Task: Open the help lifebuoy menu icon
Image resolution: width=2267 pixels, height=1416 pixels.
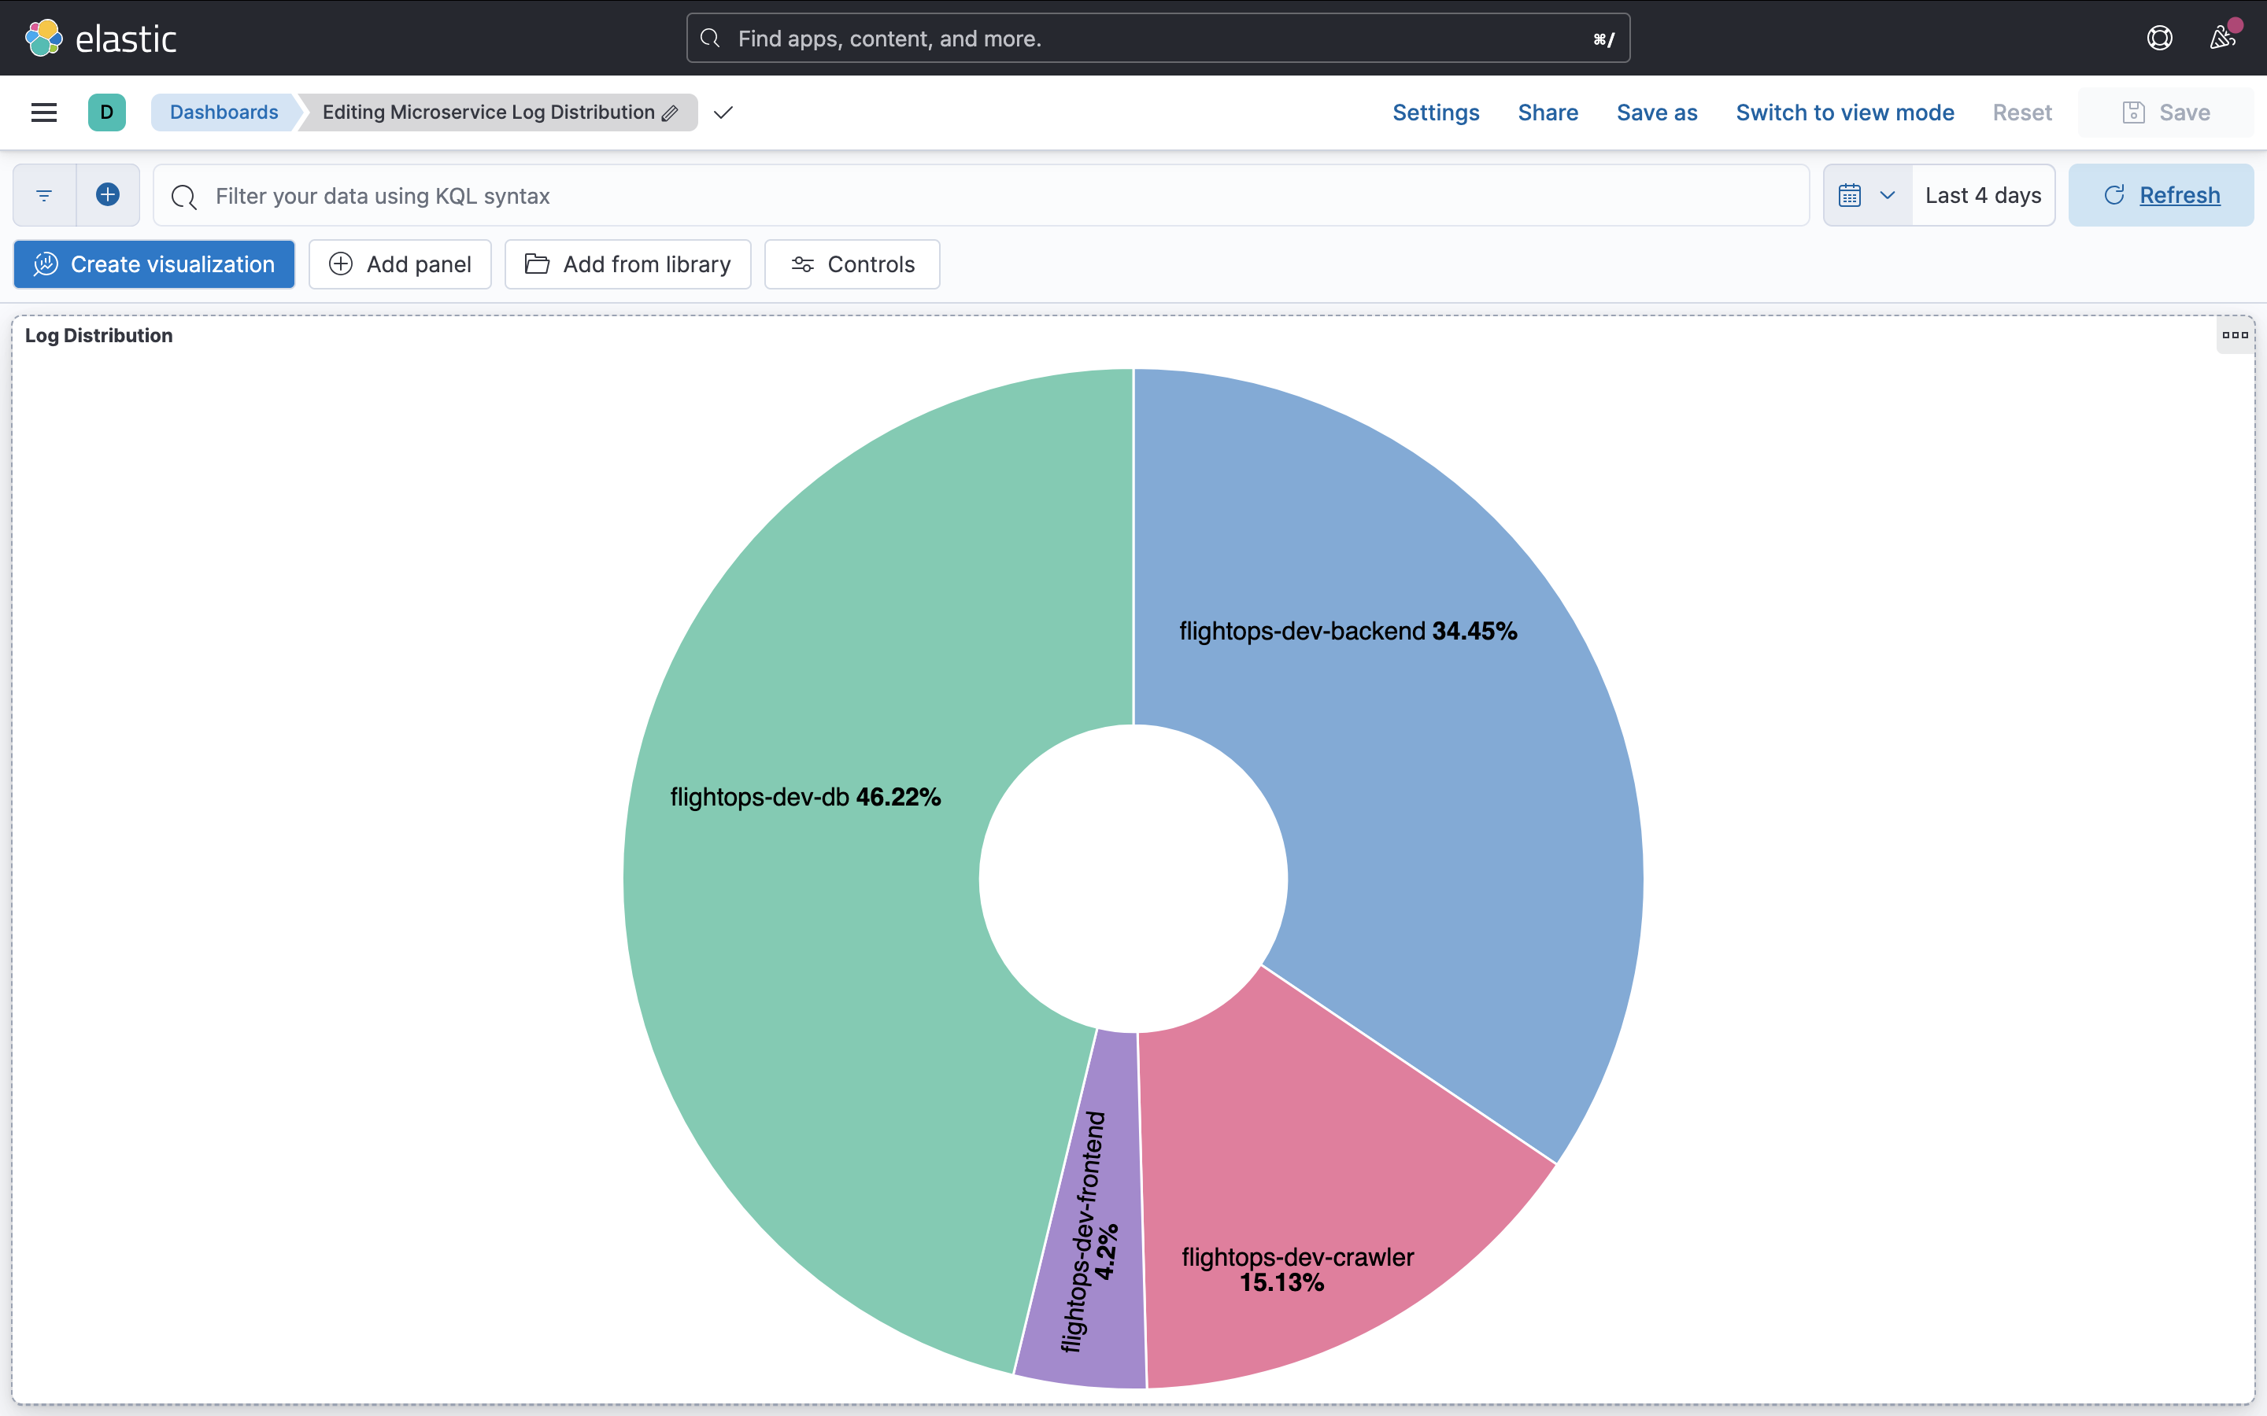Action: tap(2159, 39)
